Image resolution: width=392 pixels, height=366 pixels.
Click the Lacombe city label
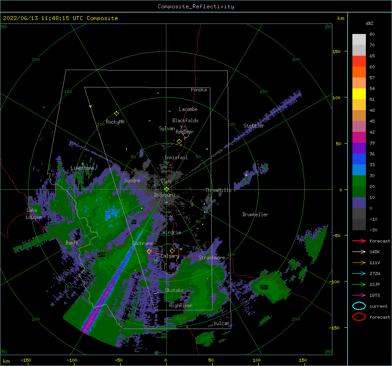[x=188, y=109]
